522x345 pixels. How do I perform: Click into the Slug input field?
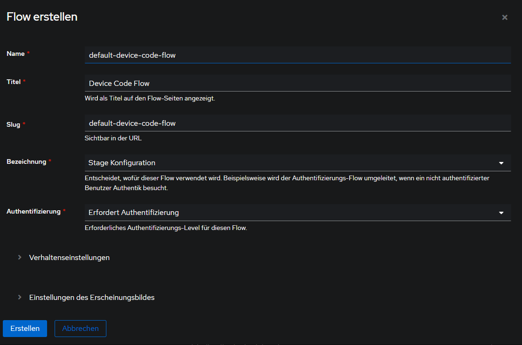297,123
